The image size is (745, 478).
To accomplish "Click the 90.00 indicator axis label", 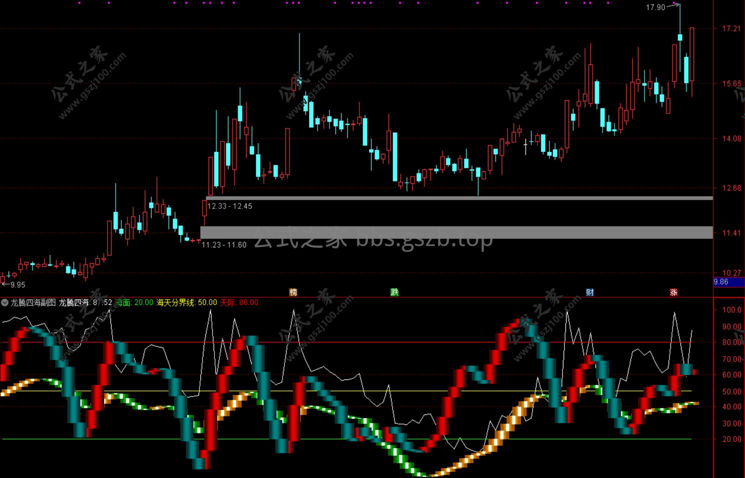I will coord(731,326).
